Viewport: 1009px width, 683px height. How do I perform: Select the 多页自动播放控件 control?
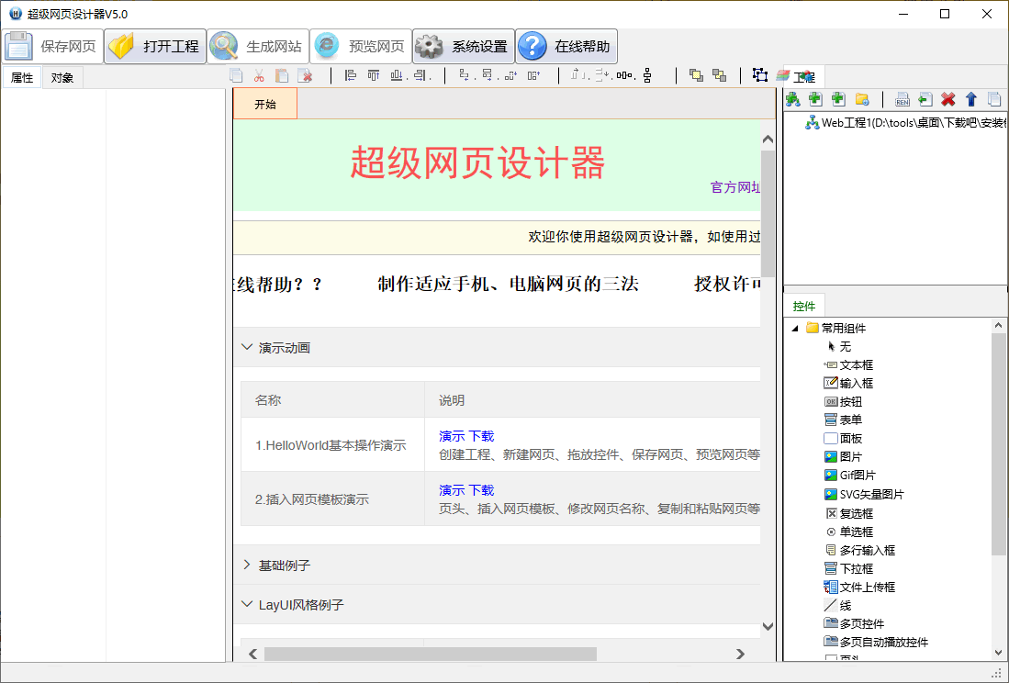pos(877,642)
